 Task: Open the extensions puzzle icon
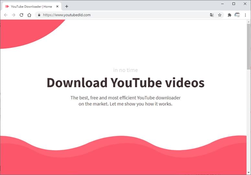point(229,15)
